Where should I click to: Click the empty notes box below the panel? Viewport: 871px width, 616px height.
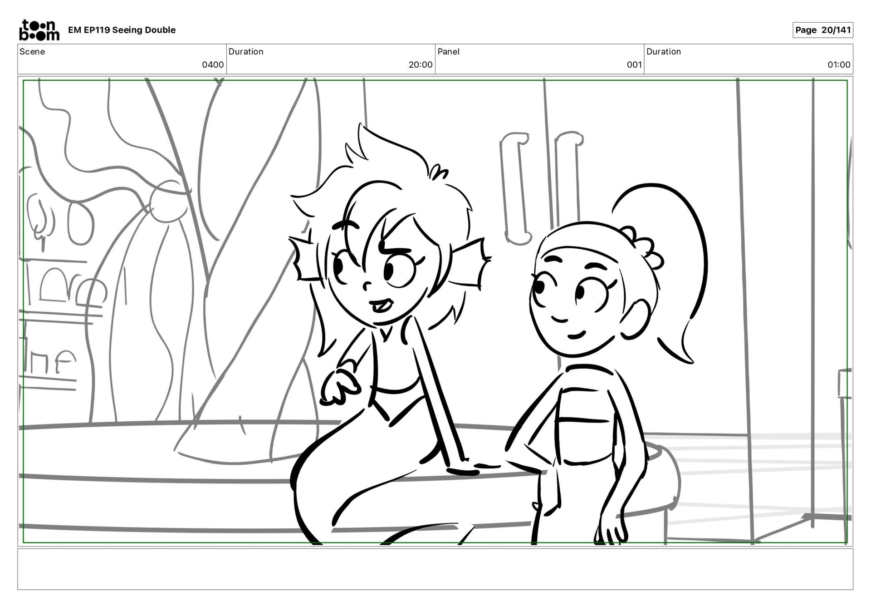coord(435,569)
